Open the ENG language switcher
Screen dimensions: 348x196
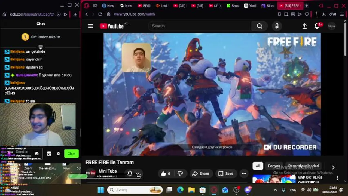coord(293,190)
